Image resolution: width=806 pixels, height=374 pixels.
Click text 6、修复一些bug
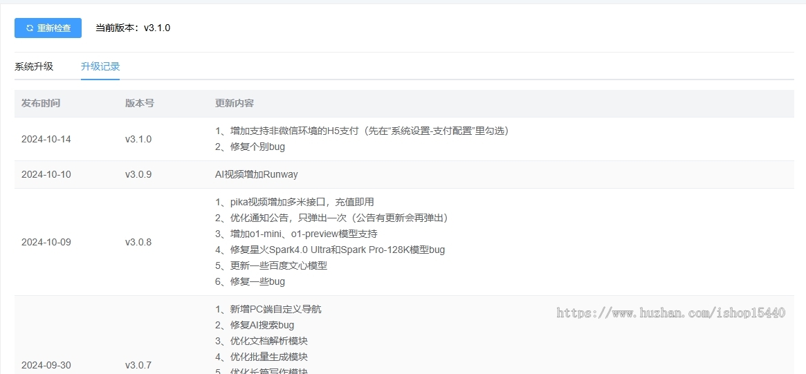pyautogui.click(x=250, y=281)
